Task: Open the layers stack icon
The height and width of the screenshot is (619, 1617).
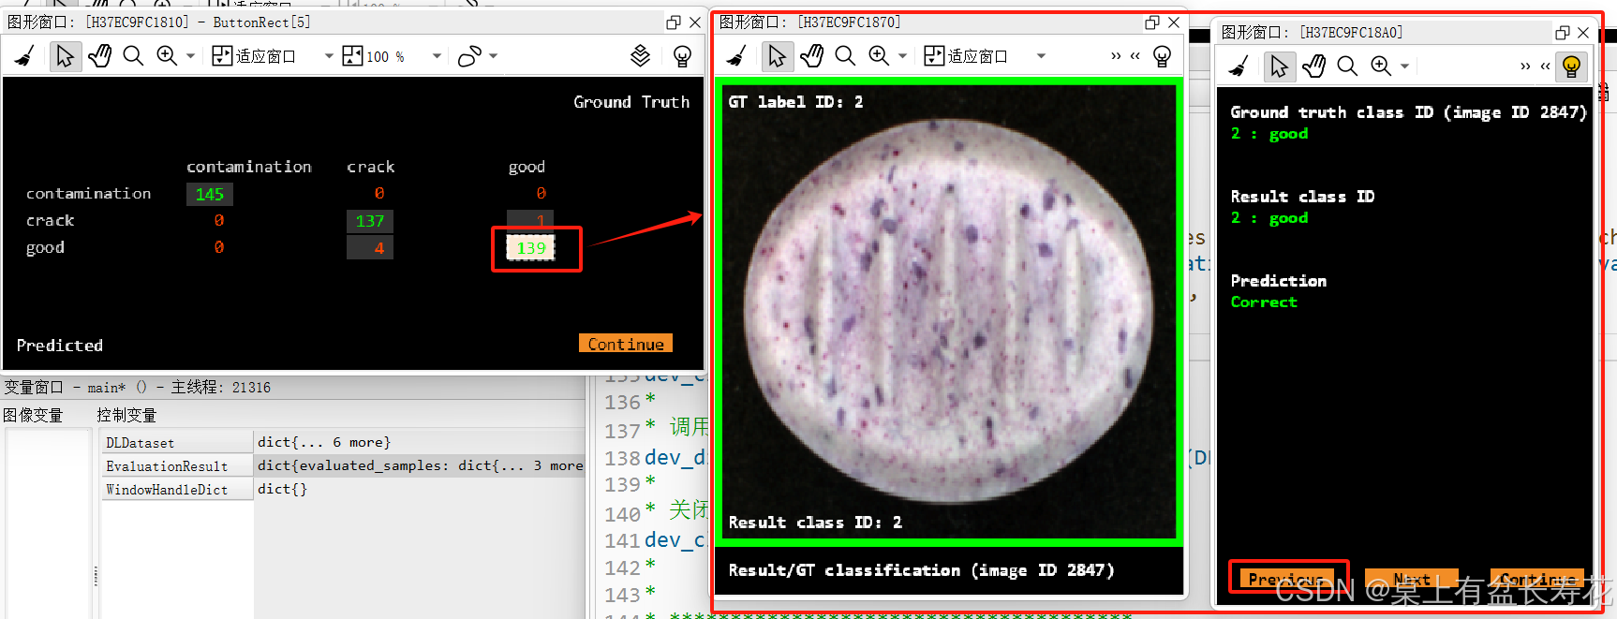Action: click(640, 56)
